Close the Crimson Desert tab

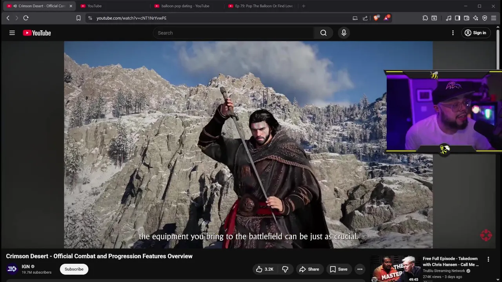pos(71,6)
